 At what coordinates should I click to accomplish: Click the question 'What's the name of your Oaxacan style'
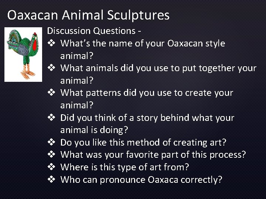pyautogui.click(x=143, y=43)
